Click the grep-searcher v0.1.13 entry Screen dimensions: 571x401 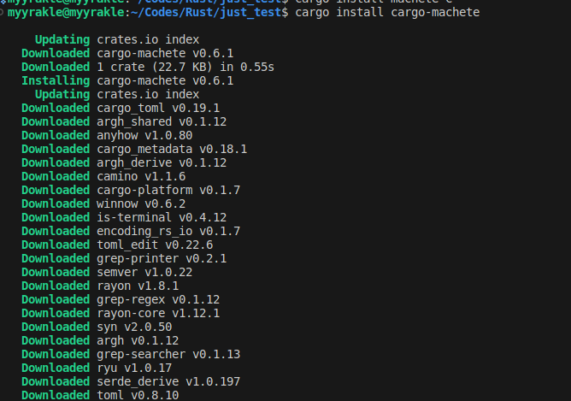point(168,354)
